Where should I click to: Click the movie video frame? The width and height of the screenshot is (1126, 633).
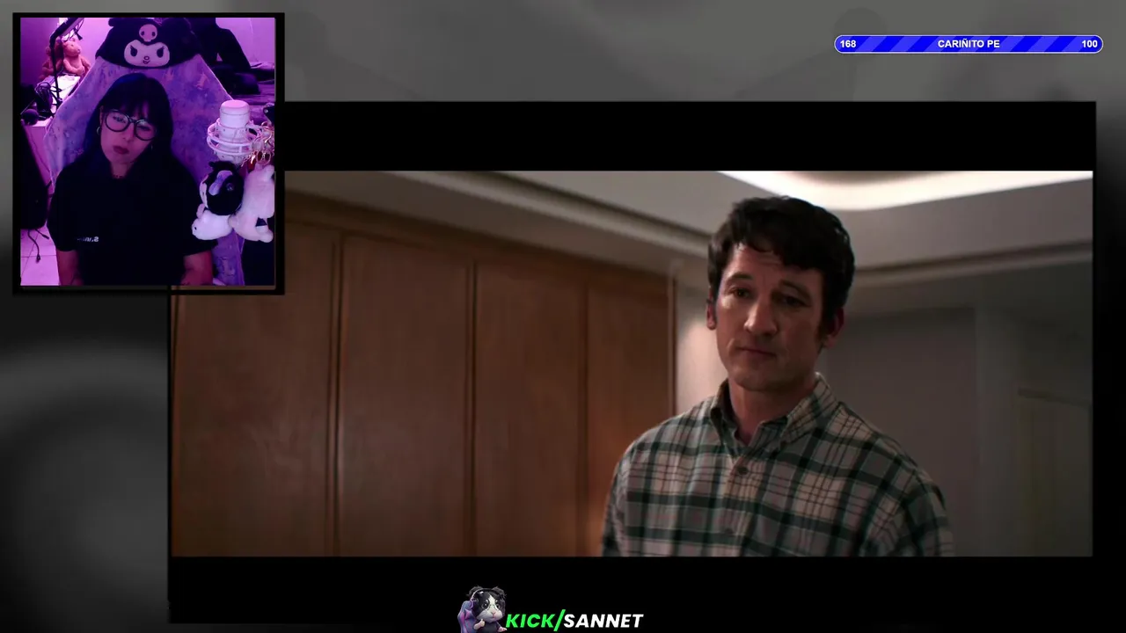pyautogui.click(x=632, y=363)
